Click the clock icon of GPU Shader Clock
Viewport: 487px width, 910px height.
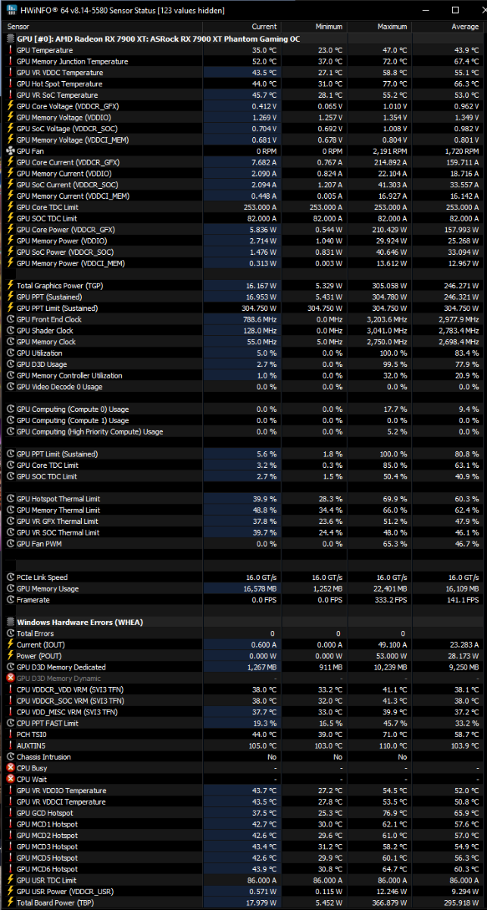coord(11,331)
